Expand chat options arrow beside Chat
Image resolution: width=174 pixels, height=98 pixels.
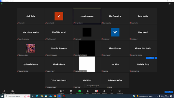pyautogui.click(x=74, y=91)
